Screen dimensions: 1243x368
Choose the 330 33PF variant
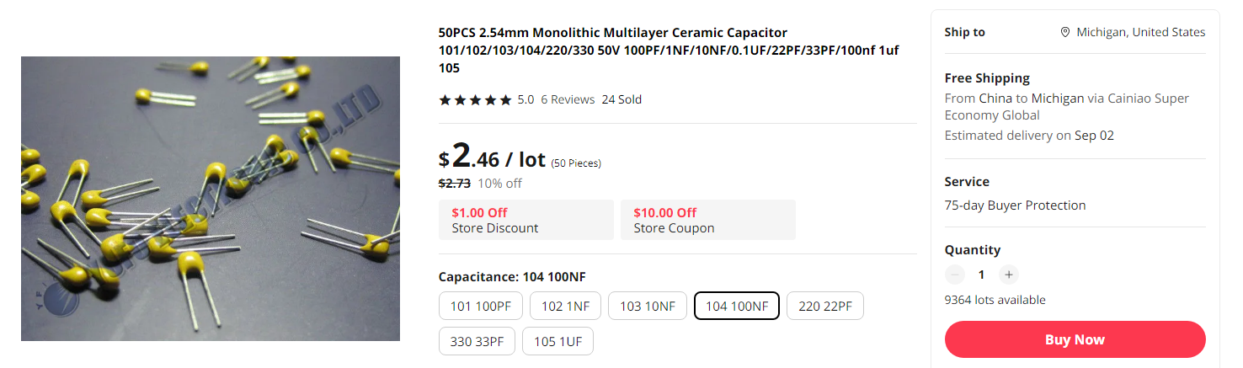[x=477, y=341]
